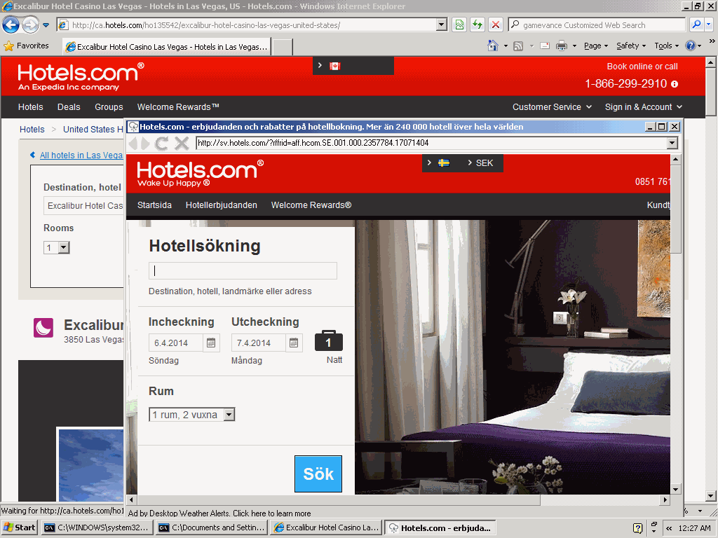Switch to the C:\WINDOWS\system32 taskbar item
Screen dimensions: 718x538
[x=96, y=528]
